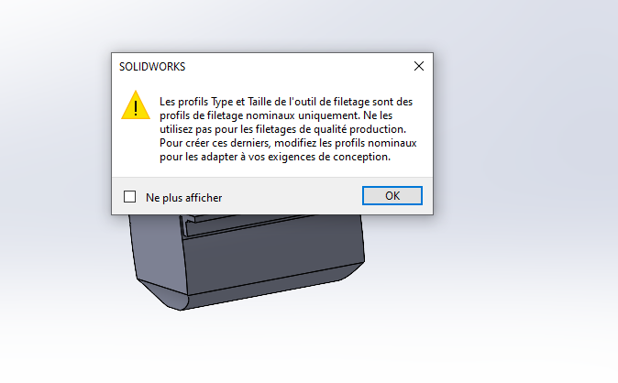Click the Ne plus afficher label text

click(x=183, y=197)
